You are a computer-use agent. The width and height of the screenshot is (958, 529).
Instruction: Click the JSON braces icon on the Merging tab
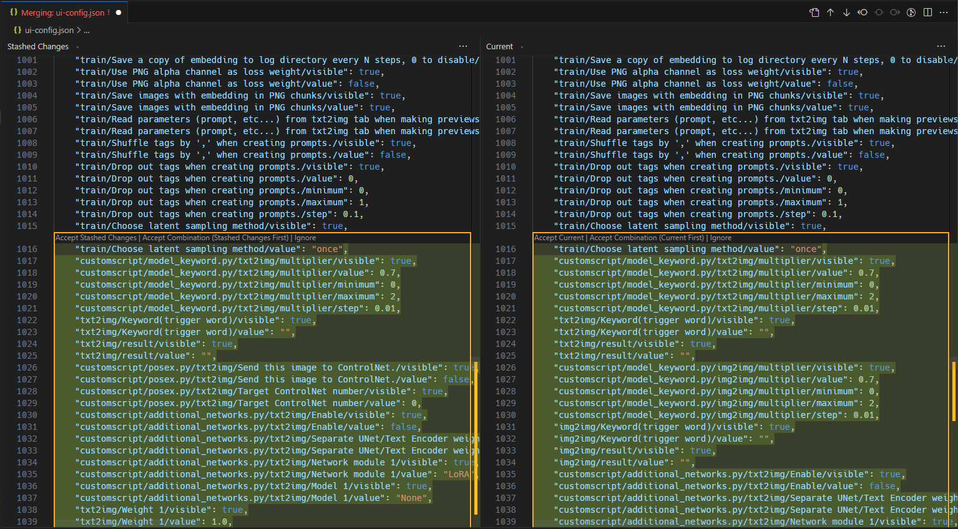14,11
